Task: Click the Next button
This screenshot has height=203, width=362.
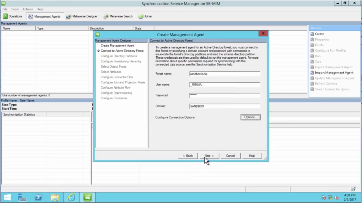Action: coord(209,156)
